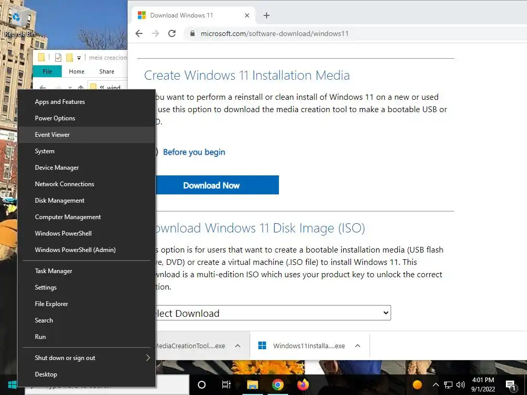Expand the Before you begin link
This screenshot has width=527, height=395.
click(x=194, y=152)
